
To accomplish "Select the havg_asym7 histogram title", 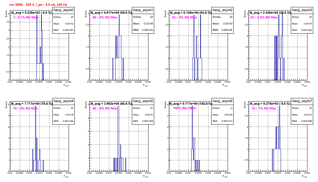I will [302, 101].
